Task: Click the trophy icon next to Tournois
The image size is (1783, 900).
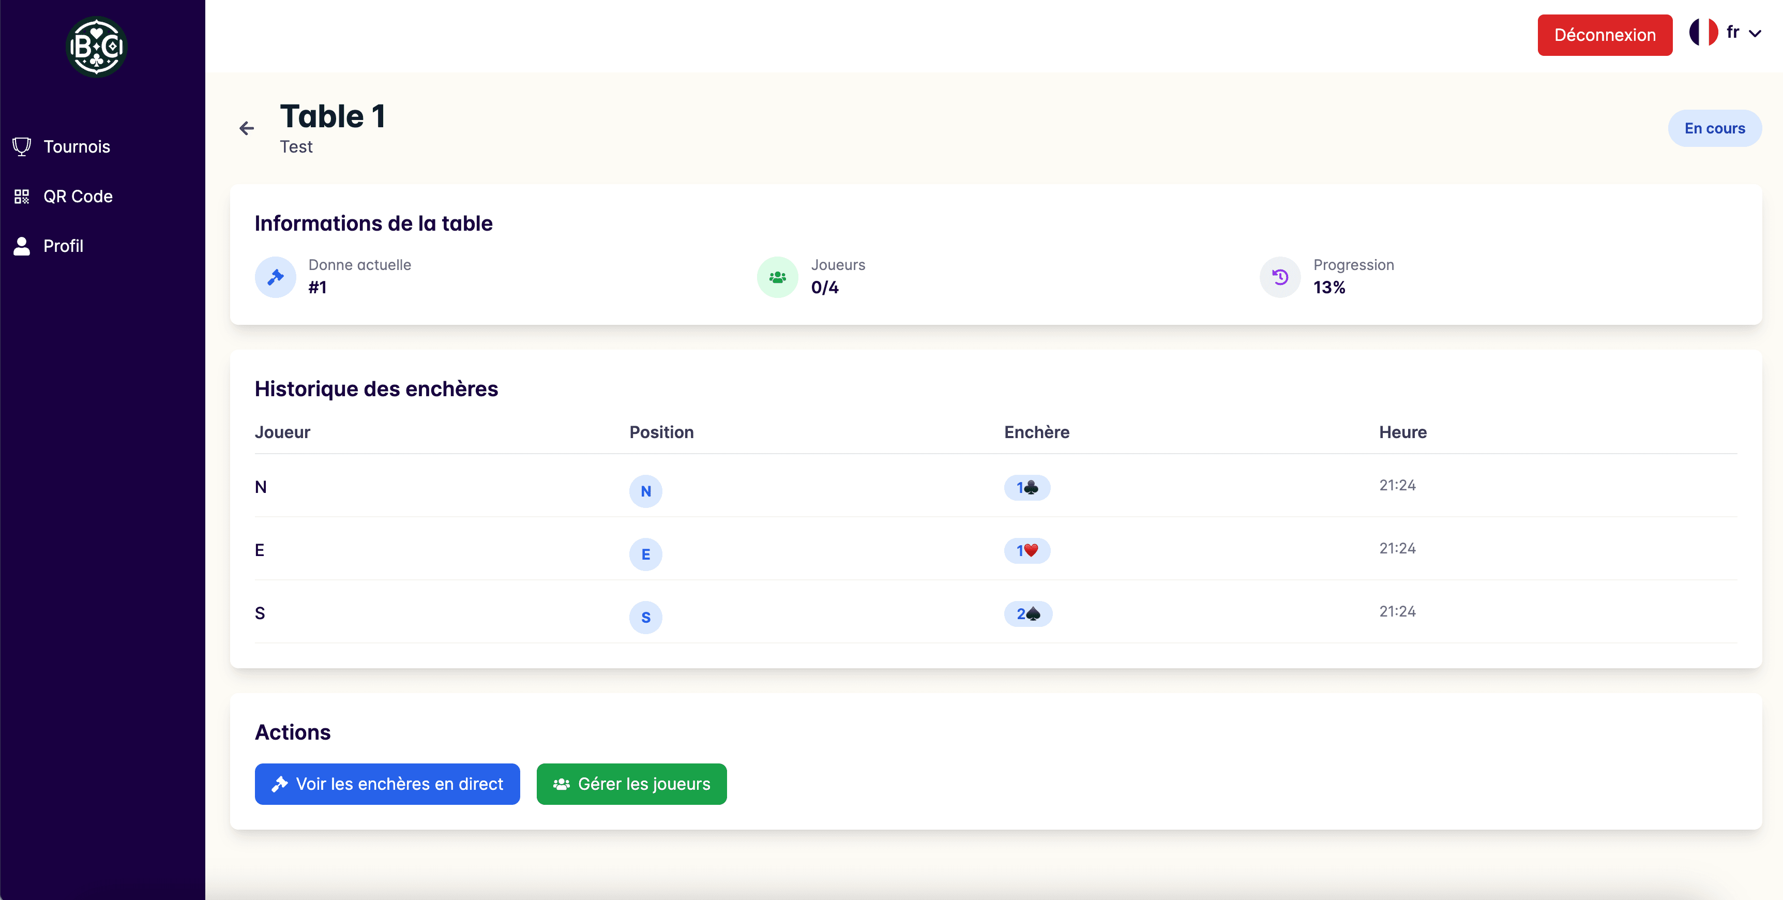Action: point(22,147)
